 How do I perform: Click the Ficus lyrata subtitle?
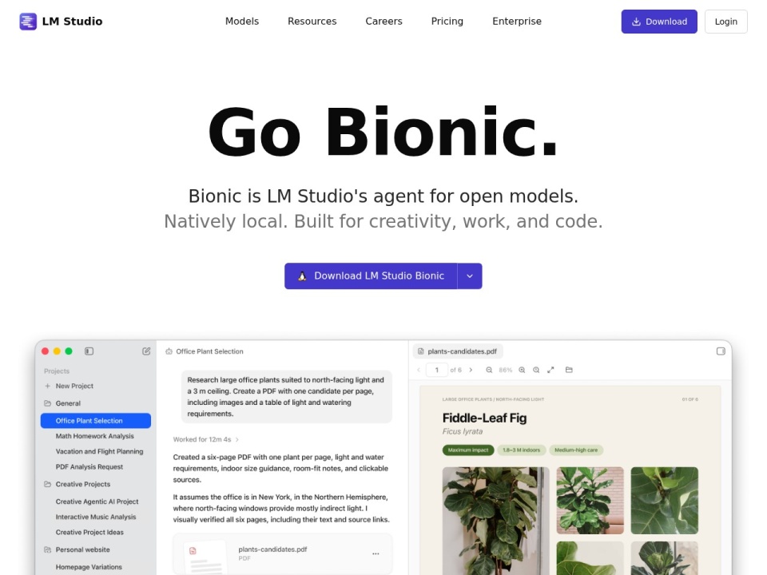pyautogui.click(x=463, y=432)
